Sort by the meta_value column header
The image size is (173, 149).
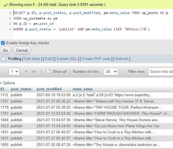click(x=82, y=89)
